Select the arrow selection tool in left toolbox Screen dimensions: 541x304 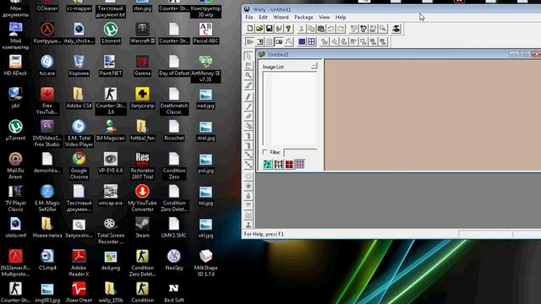coord(249,56)
